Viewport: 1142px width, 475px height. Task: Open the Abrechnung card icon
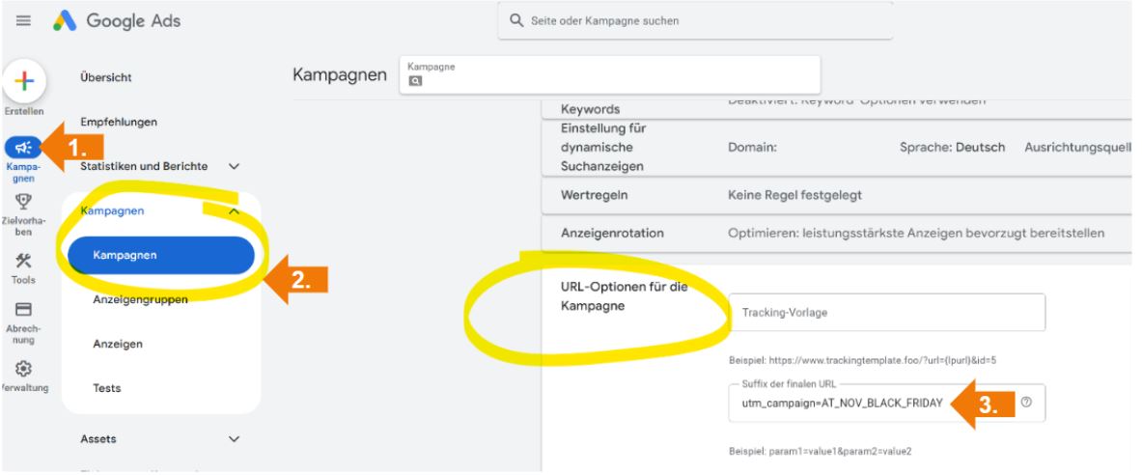click(x=23, y=310)
